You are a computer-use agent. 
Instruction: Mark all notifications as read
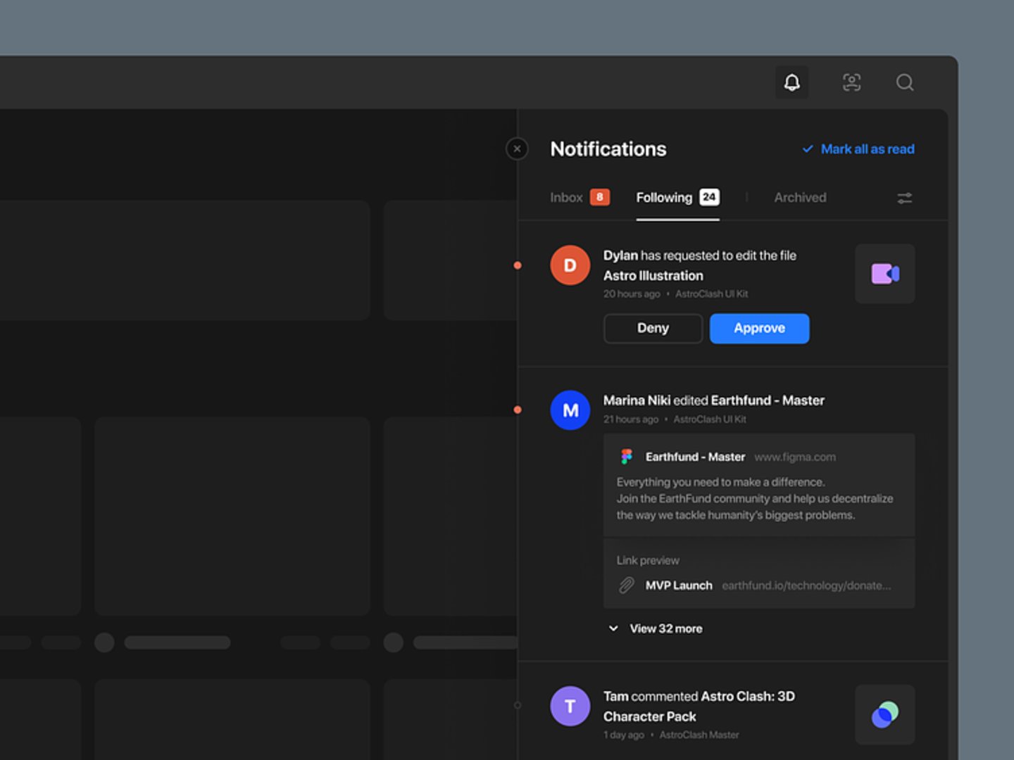858,149
